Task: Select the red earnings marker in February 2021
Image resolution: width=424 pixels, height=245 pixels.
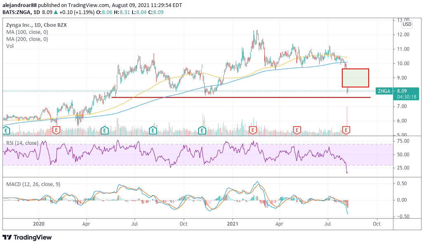Action: 253,130
